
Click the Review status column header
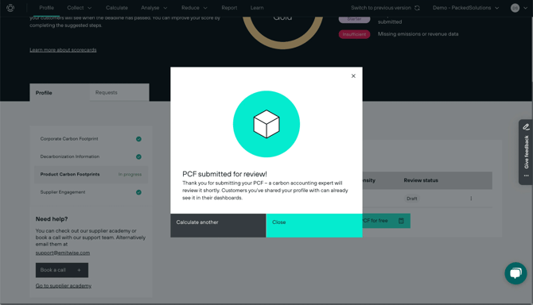click(421, 180)
